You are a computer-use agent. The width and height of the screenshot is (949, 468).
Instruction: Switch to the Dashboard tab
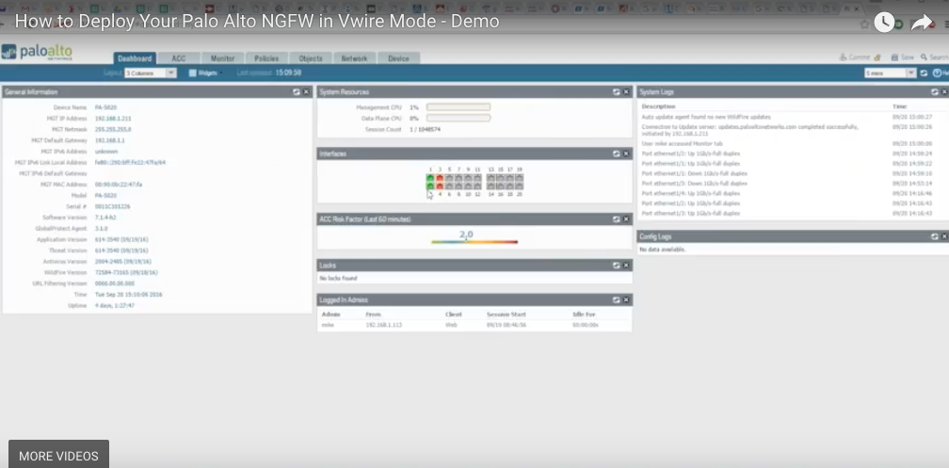[x=135, y=58]
